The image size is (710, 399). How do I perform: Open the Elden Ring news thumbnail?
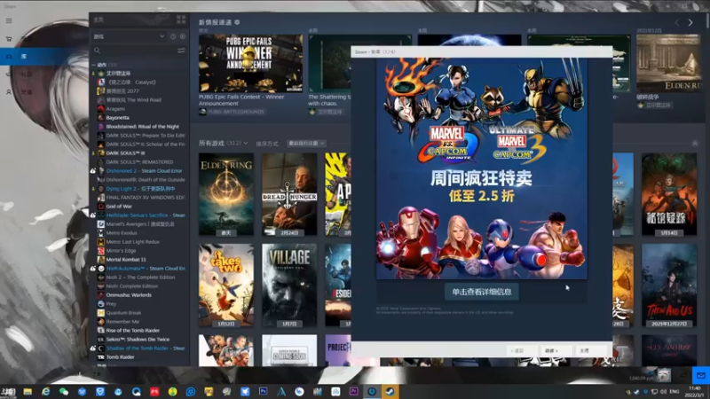click(x=668, y=63)
